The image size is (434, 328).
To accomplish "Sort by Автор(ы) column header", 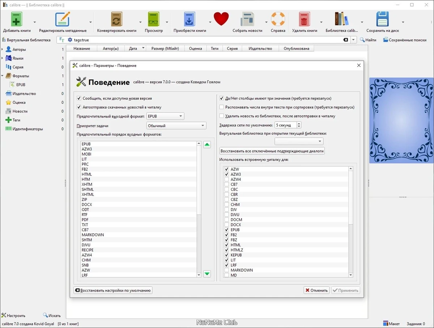I will [111, 48].
